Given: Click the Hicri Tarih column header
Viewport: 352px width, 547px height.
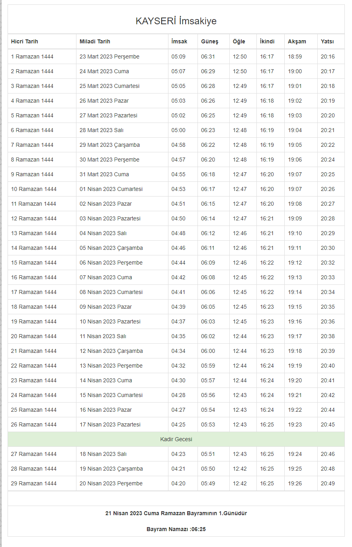Looking at the screenshot, I should pyautogui.click(x=25, y=41).
